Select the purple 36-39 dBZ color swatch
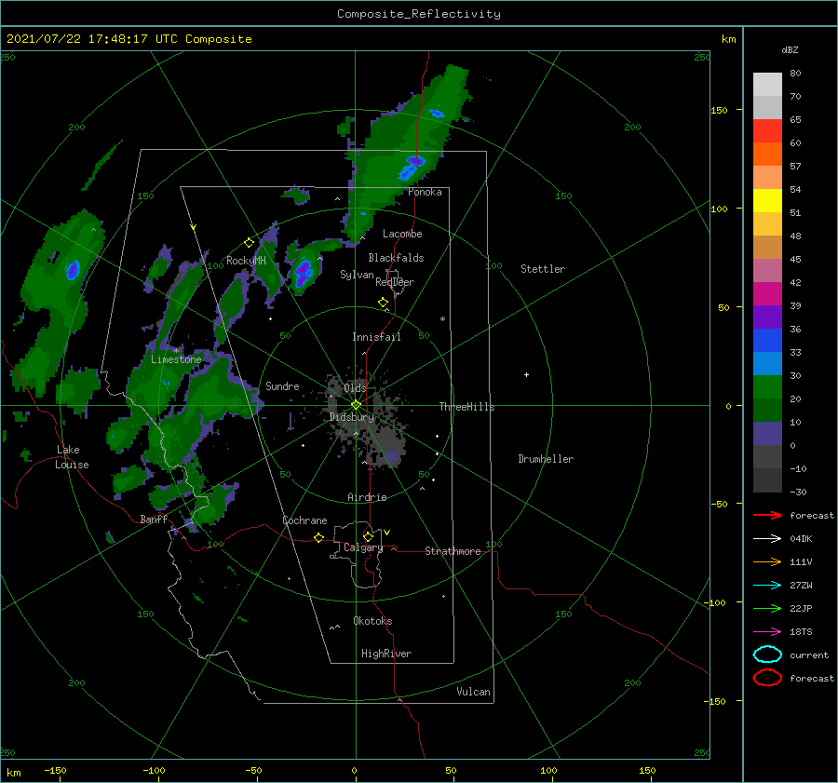This screenshot has width=838, height=783. 767,317
